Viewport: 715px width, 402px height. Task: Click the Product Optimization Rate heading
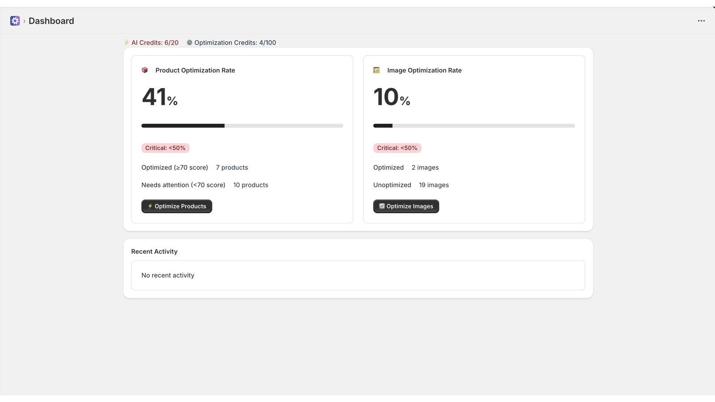(x=195, y=70)
